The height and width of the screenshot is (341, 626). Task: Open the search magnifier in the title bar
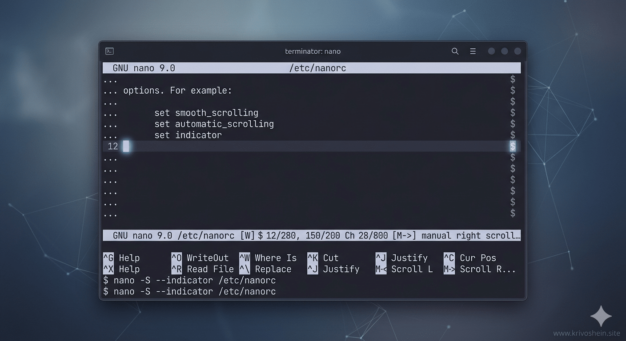tap(455, 52)
